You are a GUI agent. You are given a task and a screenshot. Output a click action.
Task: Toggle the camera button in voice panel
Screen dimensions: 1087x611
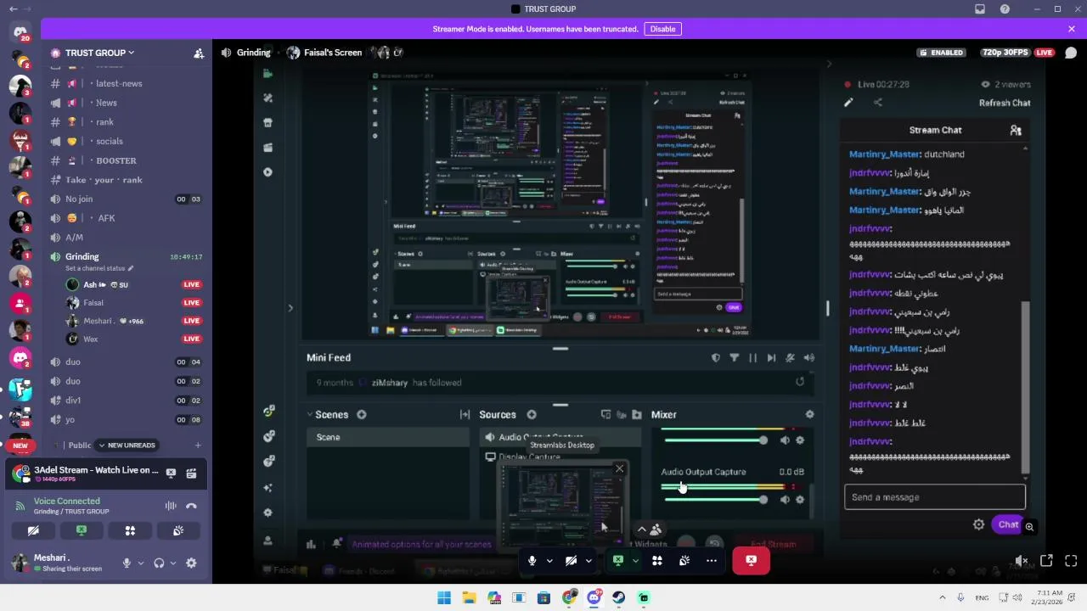pyautogui.click(x=33, y=530)
